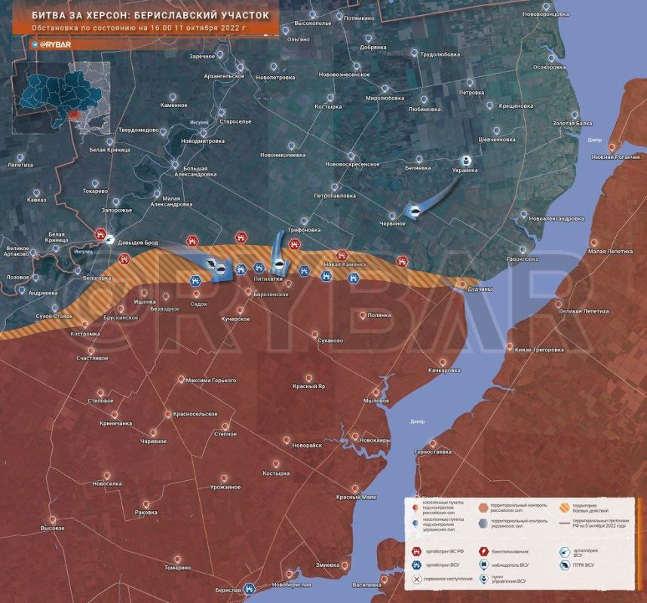This screenshot has height=603, width=647.
Task: Click the наблюдатель ВСУ legend icon
Action: pos(483,565)
